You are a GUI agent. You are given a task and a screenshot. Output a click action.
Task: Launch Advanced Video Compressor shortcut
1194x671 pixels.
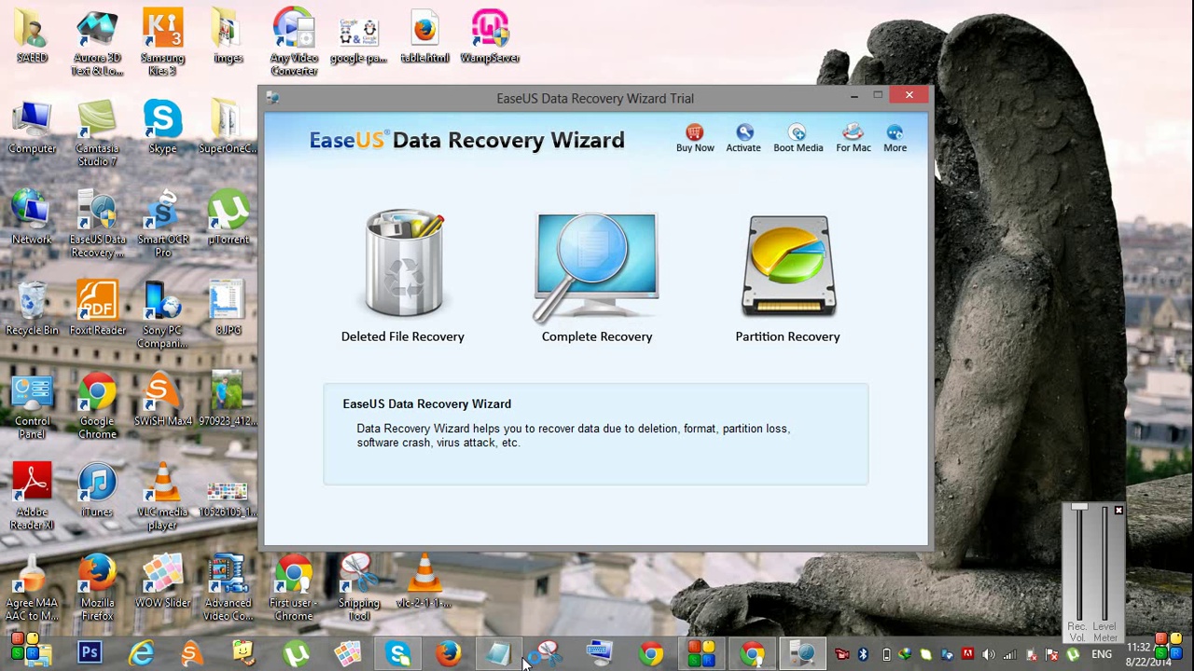(229, 588)
